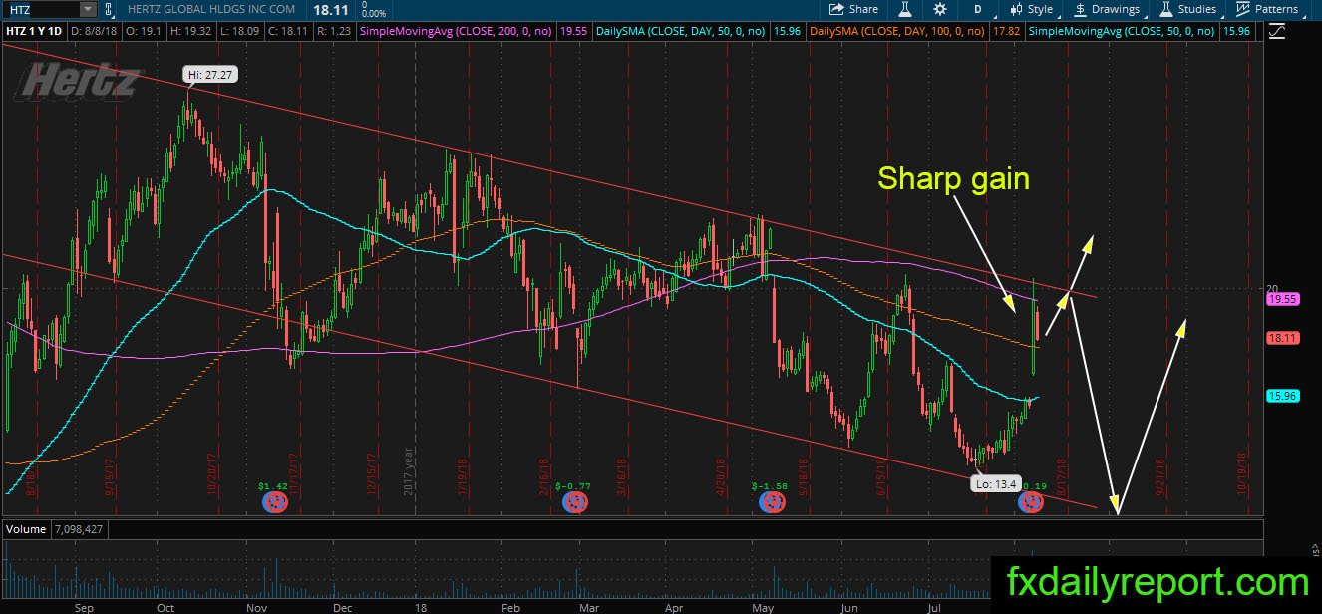Viewport: 1322px width, 614px height.
Task: Click HERTZ GLOBAL HLDGS INC COM description
Action: pos(211,10)
